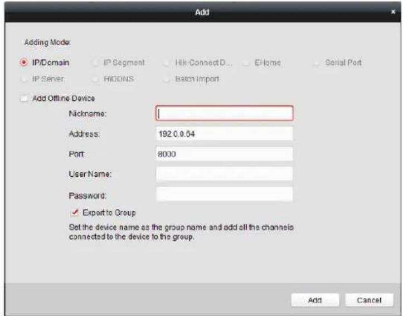403x316 pixels.
Task: Enable the Add Offline Device checkbox
Action: point(24,99)
